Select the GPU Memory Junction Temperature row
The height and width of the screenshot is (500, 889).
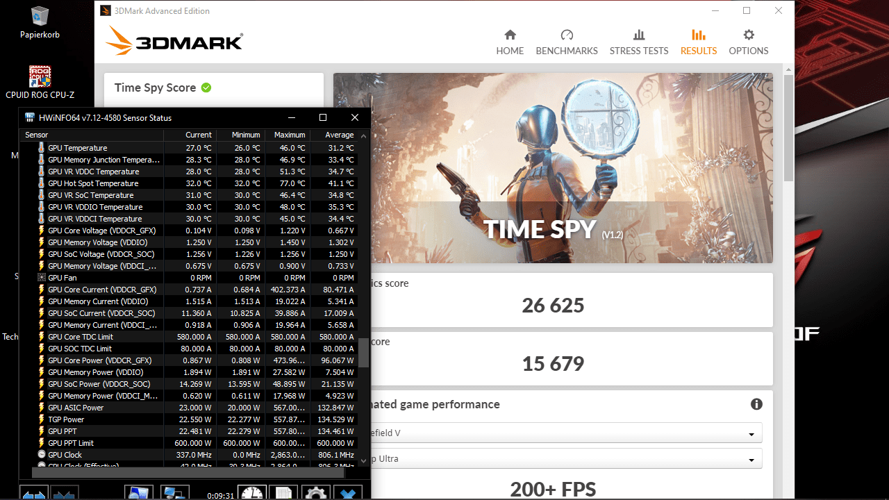[x=189, y=160]
